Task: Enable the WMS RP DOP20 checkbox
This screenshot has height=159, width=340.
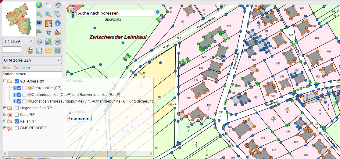Action: (x=17, y=128)
